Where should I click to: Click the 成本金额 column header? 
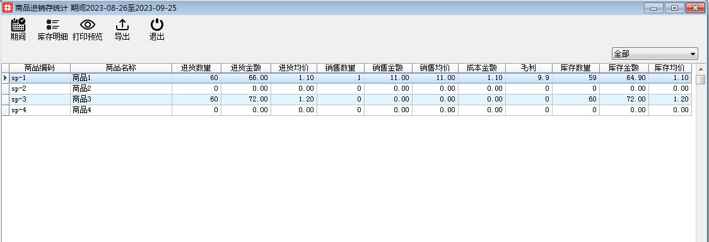click(482, 68)
